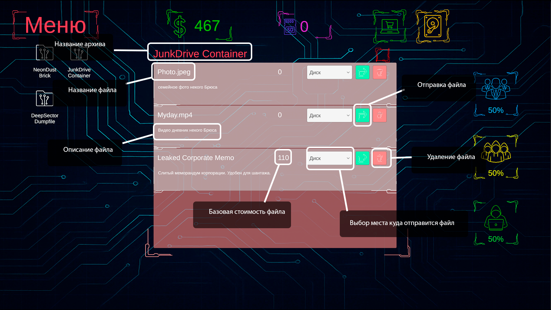Delete the Photo.jpeg file
Screen dimensions: 551x310
pyautogui.click(x=380, y=72)
